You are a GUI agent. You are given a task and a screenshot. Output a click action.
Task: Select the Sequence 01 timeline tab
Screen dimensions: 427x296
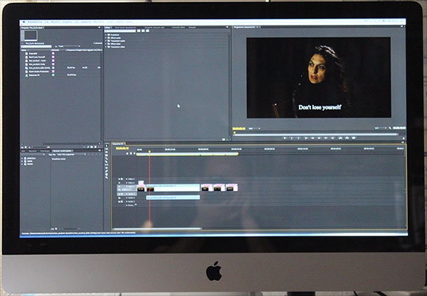coord(119,144)
